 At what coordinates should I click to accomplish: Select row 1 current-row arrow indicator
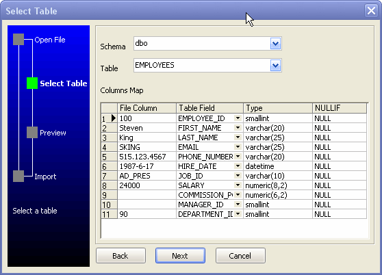tap(113, 118)
